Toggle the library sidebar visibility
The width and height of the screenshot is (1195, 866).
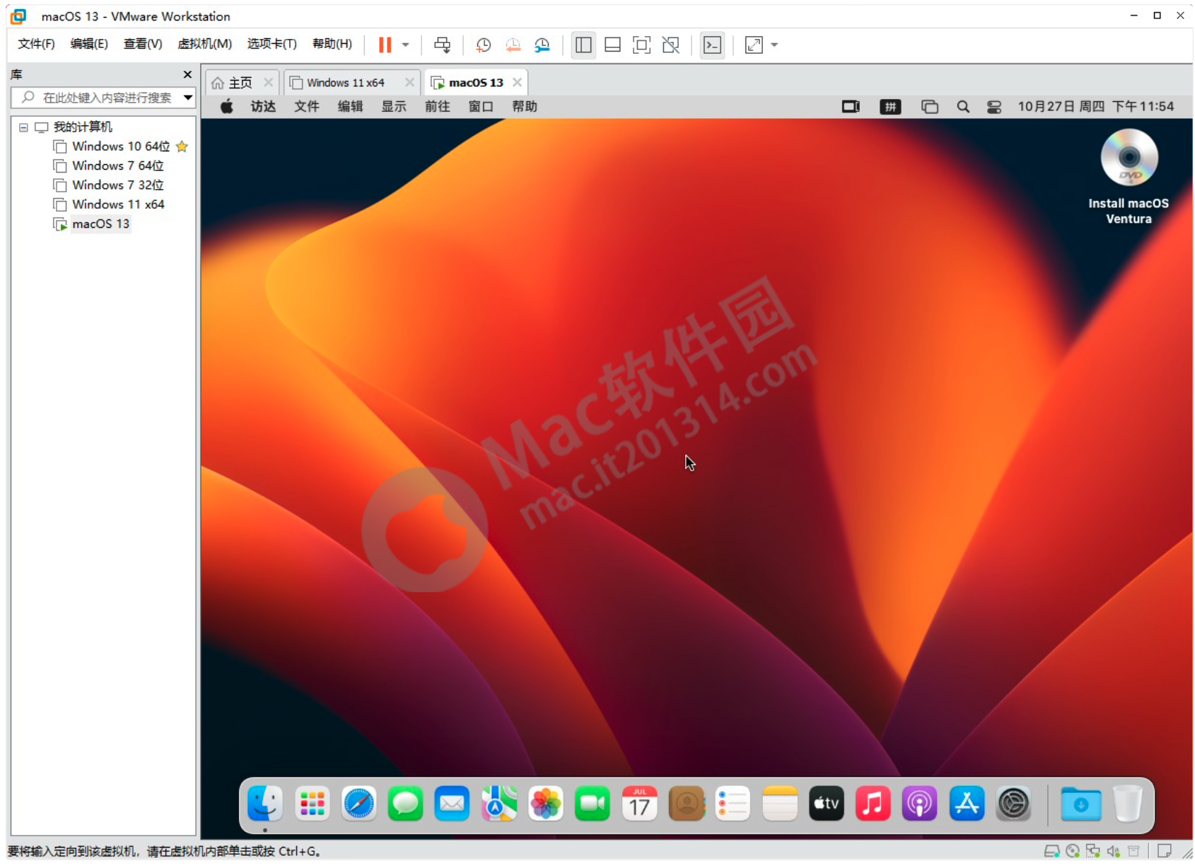(x=583, y=45)
